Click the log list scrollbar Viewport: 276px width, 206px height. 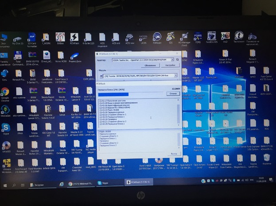(178, 112)
